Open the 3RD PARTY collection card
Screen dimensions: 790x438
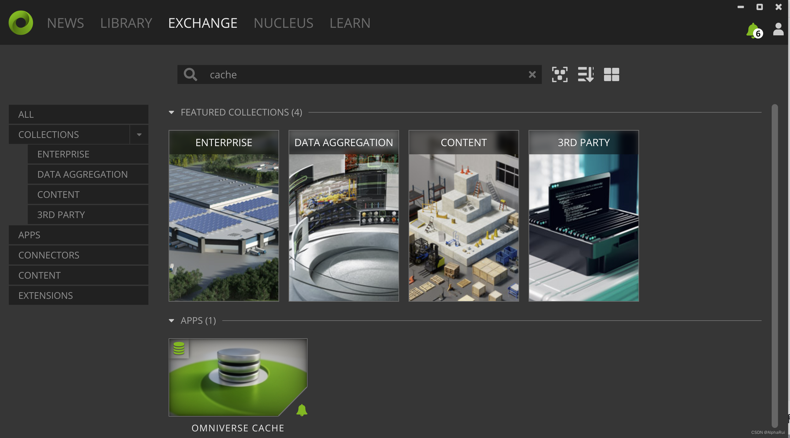click(x=584, y=216)
